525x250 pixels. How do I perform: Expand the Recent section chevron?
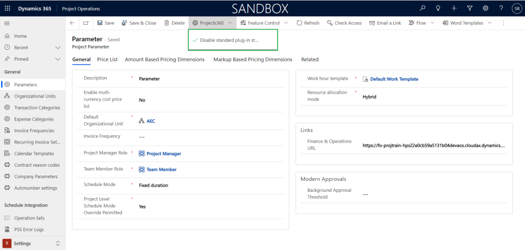tap(58, 48)
